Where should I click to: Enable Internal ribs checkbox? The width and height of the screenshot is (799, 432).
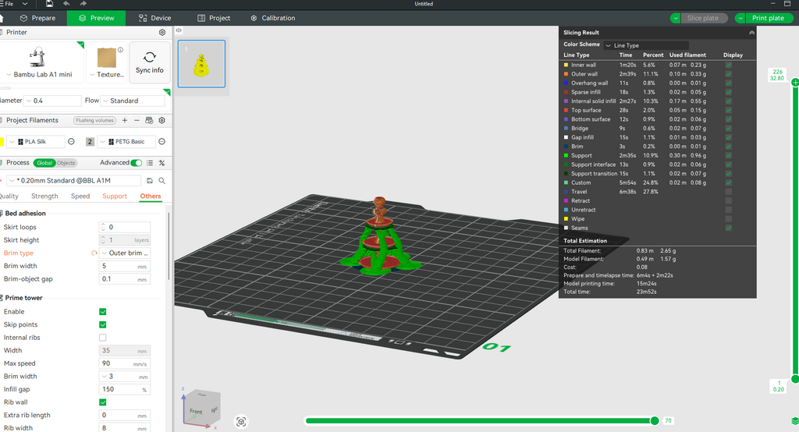(103, 338)
